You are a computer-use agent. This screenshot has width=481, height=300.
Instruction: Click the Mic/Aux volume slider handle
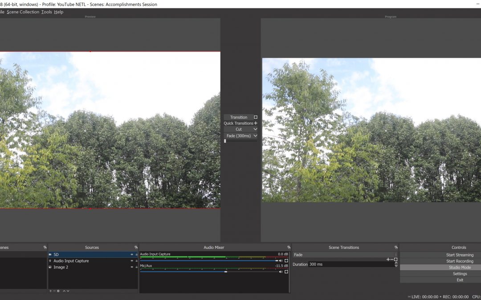point(226,272)
